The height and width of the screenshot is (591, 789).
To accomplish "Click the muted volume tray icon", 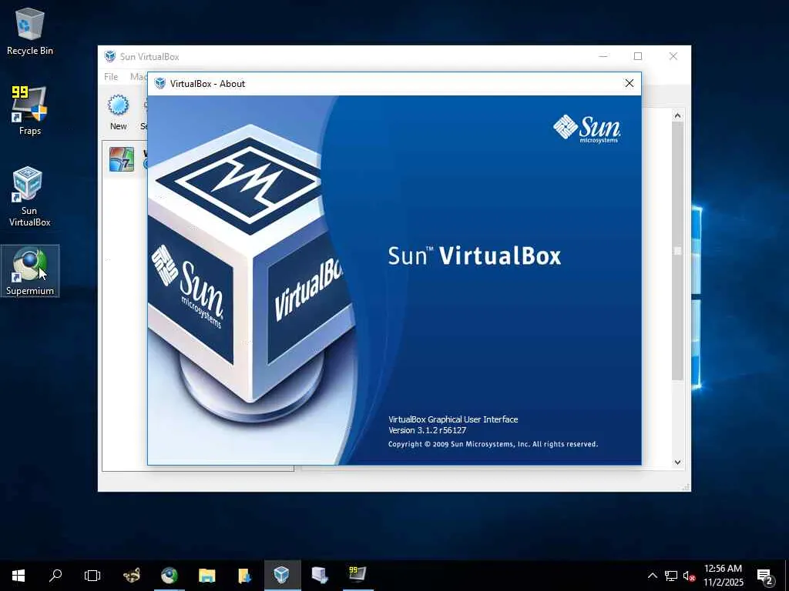I will tap(689, 576).
